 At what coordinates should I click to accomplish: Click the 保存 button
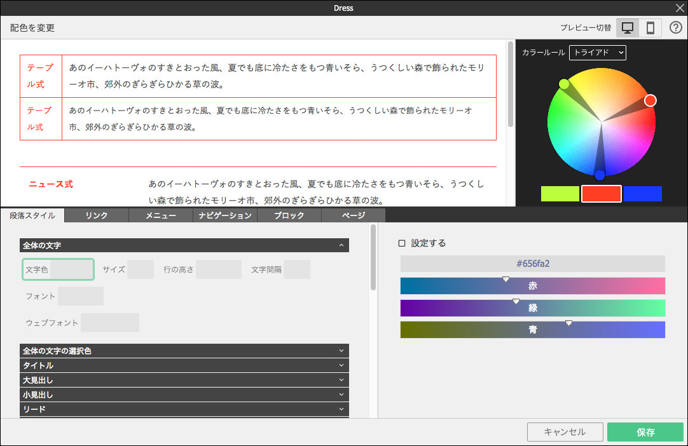click(x=645, y=432)
